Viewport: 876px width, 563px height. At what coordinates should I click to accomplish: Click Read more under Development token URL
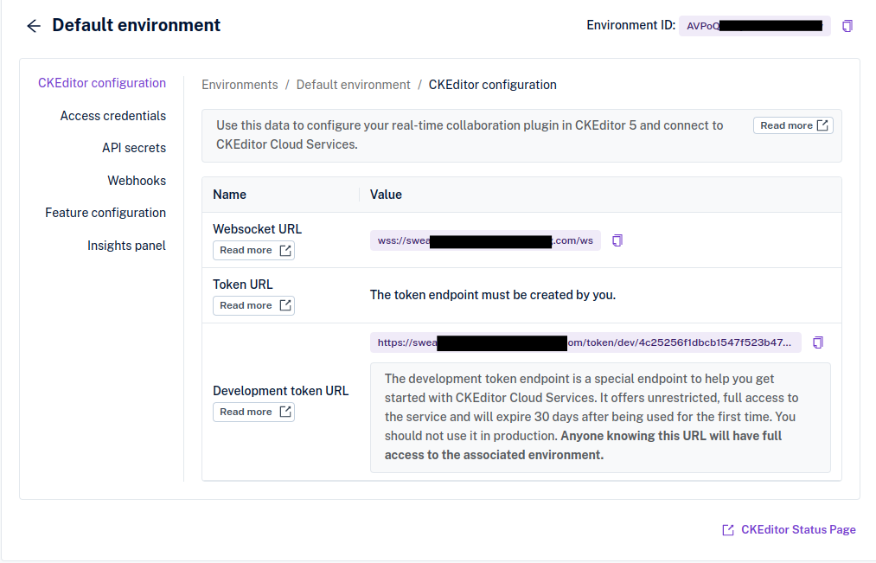click(x=253, y=412)
